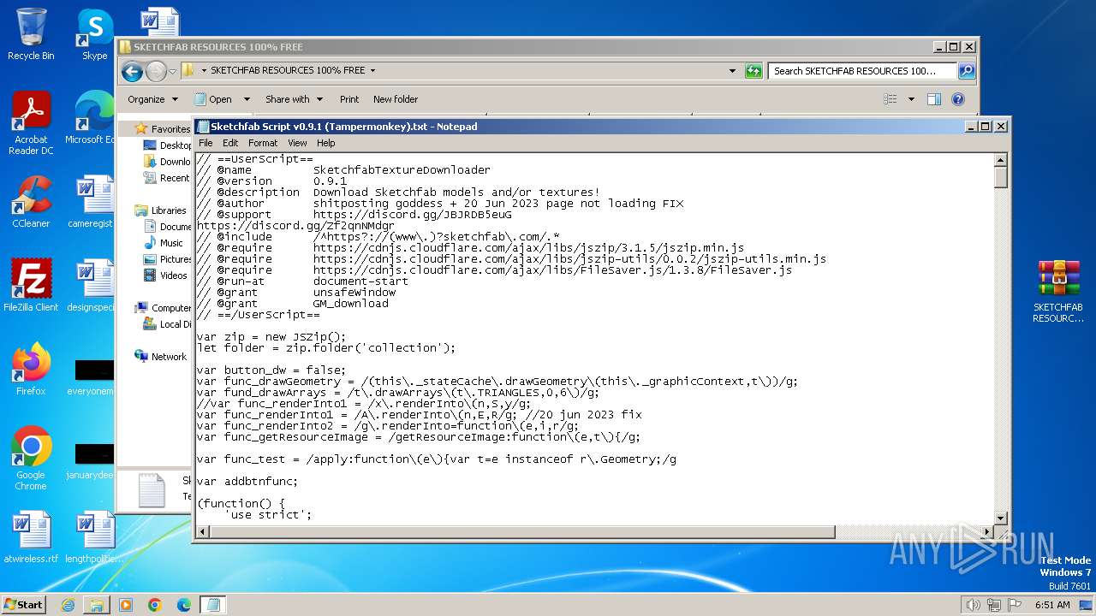Screen dimensions: 1096x616
Task: Open FileZilla Client desktop shortcut
Action: tap(31, 286)
